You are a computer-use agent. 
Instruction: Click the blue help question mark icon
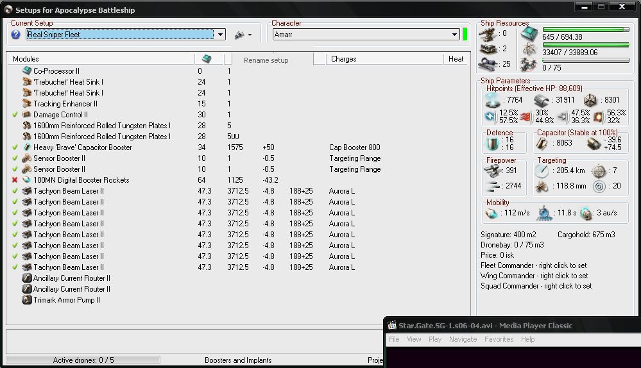point(15,35)
